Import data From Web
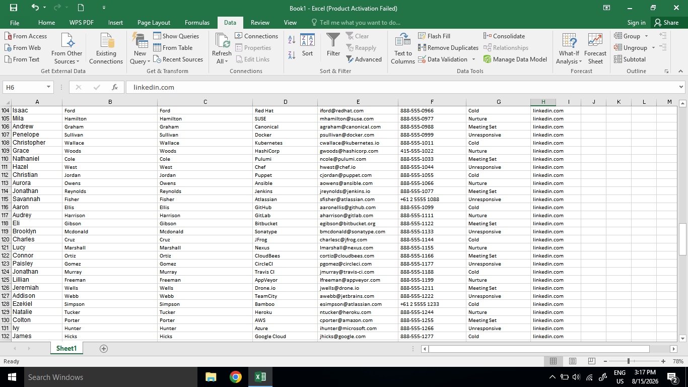The image size is (688, 387). coord(23,48)
